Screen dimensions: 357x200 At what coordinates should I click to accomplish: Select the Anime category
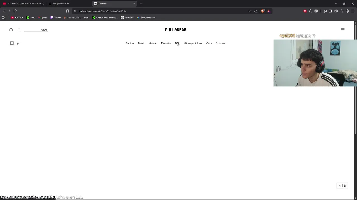pyautogui.click(x=153, y=43)
